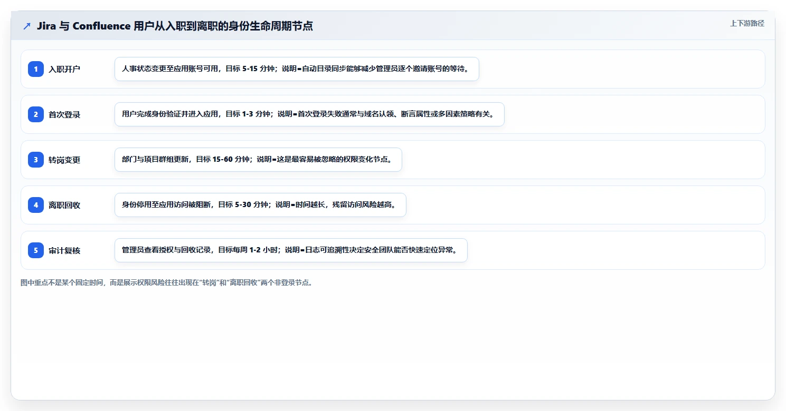Open the description box mentioning 每周 1-2 小时
The width and height of the screenshot is (786, 411).
(291, 250)
